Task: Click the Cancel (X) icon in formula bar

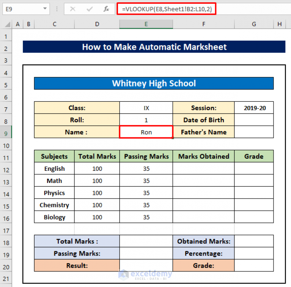Action: 73,9
